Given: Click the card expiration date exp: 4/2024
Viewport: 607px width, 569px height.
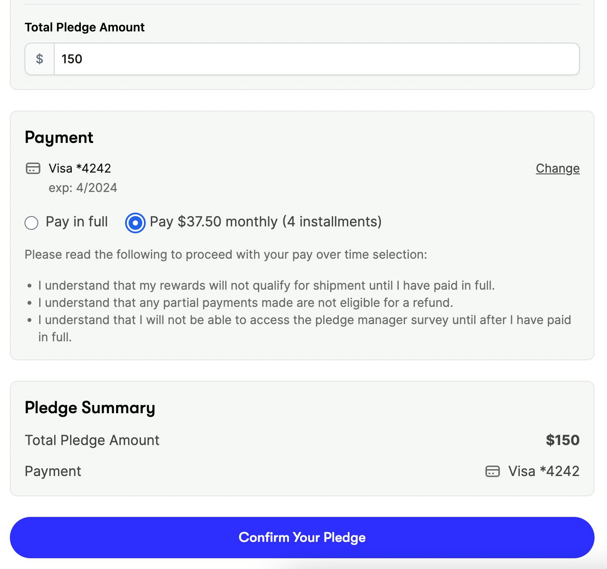Looking at the screenshot, I should (83, 188).
